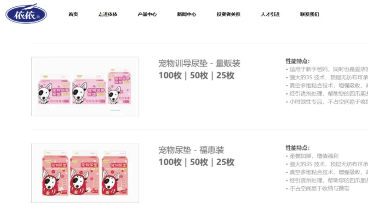This screenshot has width=368, height=213.
Task: Open the 走进依依 menu item
Action: pyautogui.click(x=108, y=14)
